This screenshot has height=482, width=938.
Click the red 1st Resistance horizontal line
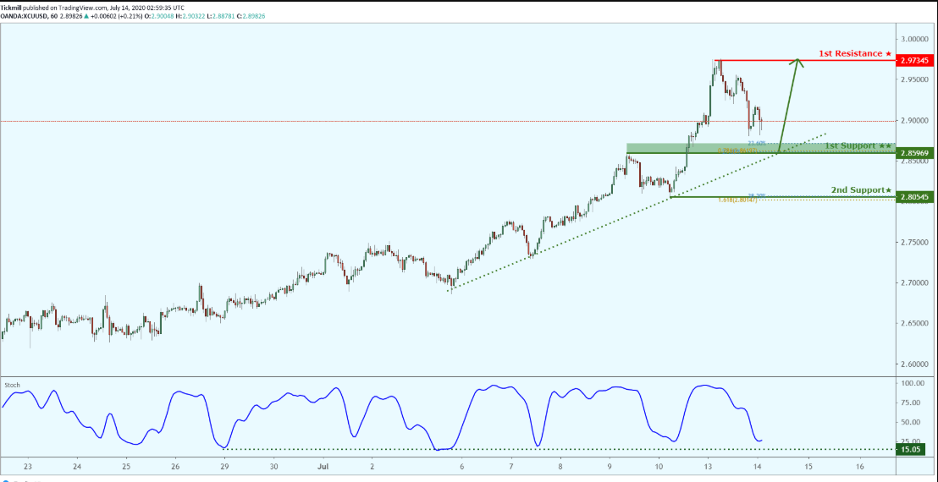804,60
